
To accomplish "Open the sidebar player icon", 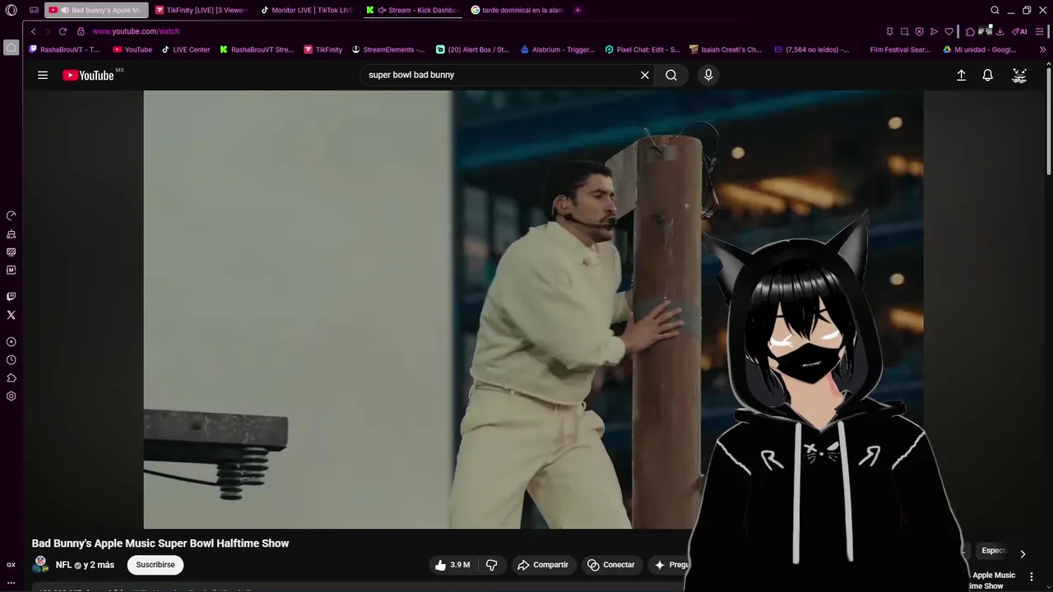I will 11,342.
